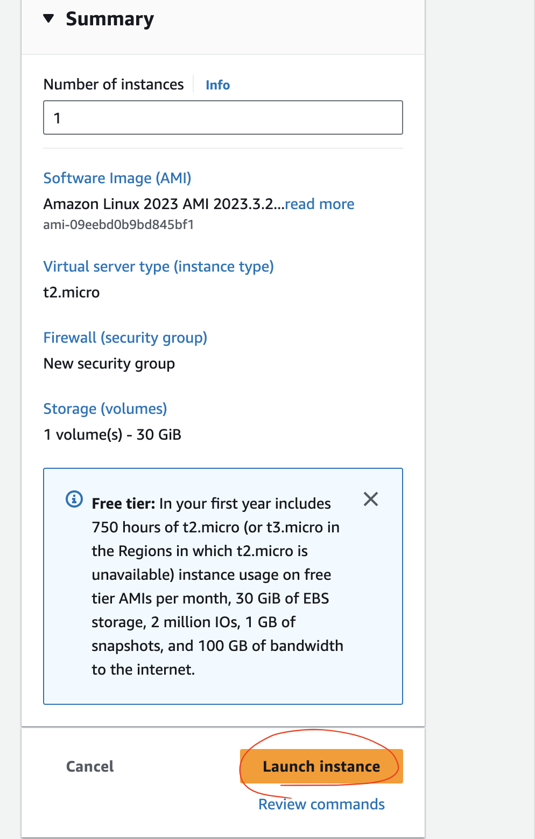
Task: Open the Firewall (security group) link
Action: (x=125, y=338)
